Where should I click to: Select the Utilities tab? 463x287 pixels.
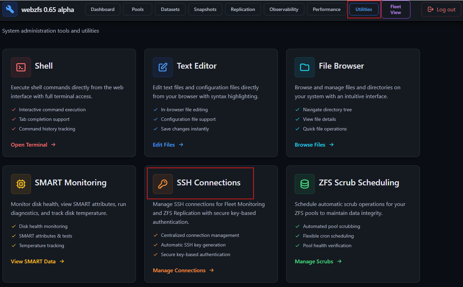(364, 9)
